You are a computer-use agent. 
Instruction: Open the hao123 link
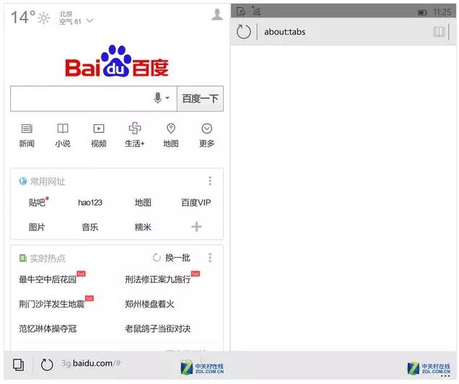coord(90,203)
